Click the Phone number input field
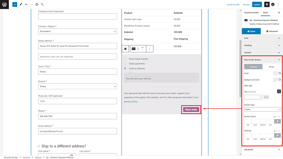Screen dimensions: 283x159 (77, 116)
